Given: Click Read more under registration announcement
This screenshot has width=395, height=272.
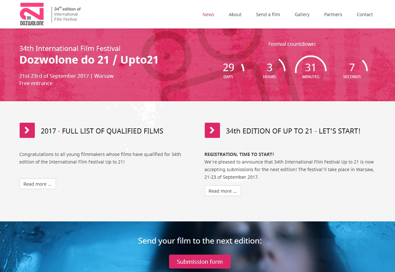Looking at the screenshot, I should pos(223,191).
